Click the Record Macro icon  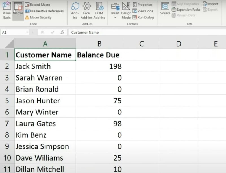[27, 5]
